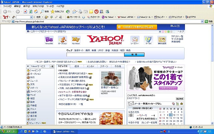Click the Yahoo! BB purple icon
This screenshot has height=134, width=214.
pyautogui.click(x=49, y=40)
